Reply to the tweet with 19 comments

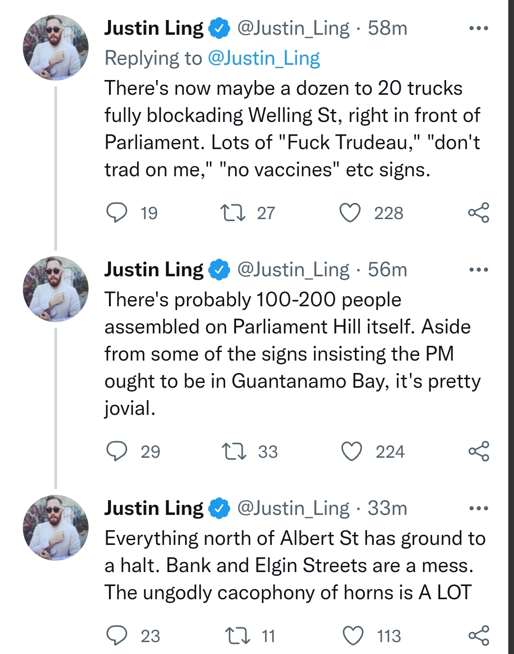(117, 212)
